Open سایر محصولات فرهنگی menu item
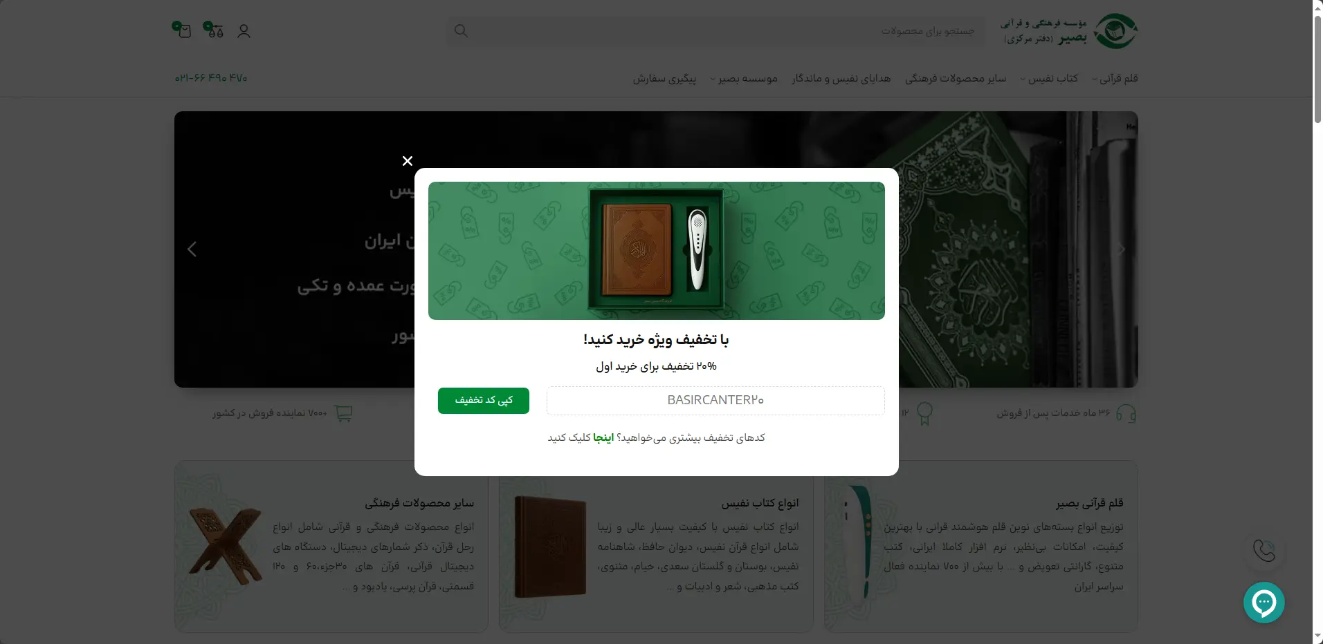Screen dimensions: 1323x644 [956, 79]
